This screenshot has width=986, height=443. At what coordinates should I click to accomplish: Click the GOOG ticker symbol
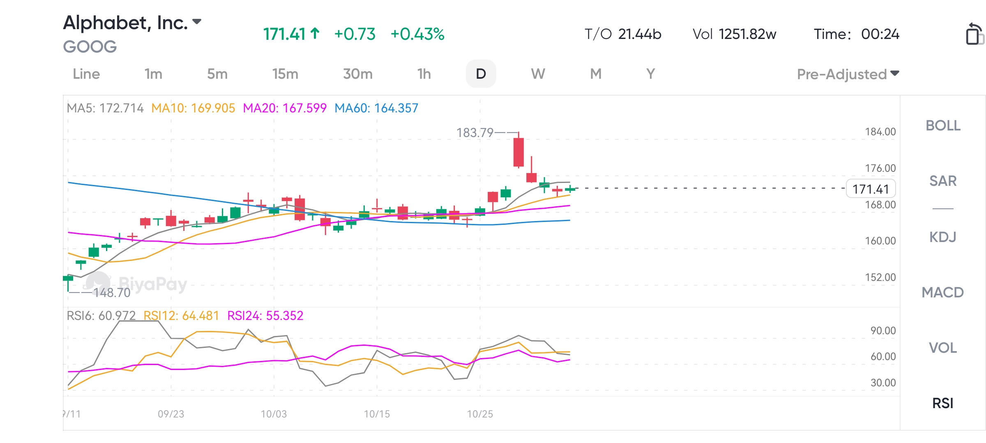point(90,47)
